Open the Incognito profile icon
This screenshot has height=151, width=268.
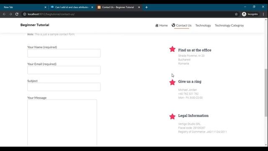coord(244,14)
